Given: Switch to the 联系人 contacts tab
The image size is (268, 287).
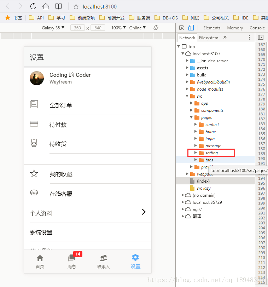Looking at the screenshot, I should [104, 262].
